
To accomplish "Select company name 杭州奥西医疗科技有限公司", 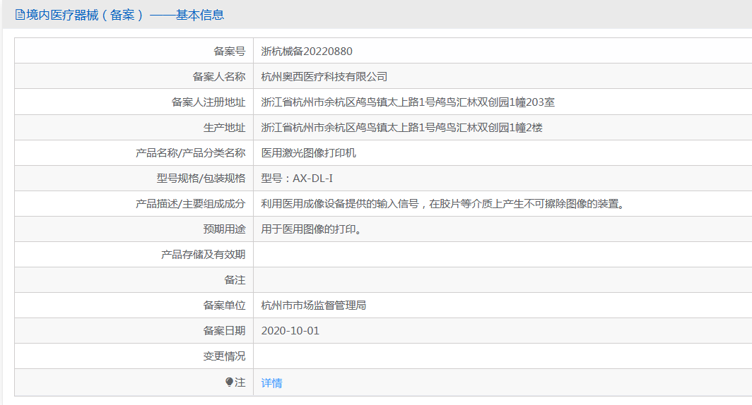I will tap(324, 77).
